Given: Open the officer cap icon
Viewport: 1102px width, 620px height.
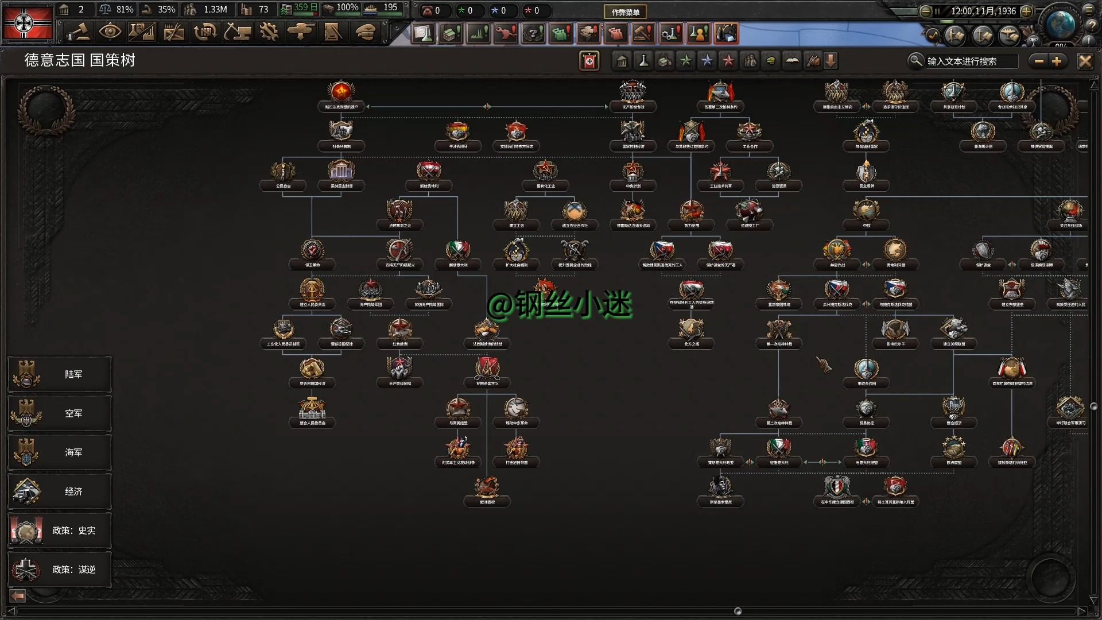Looking at the screenshot, I should tap(364, 32).
